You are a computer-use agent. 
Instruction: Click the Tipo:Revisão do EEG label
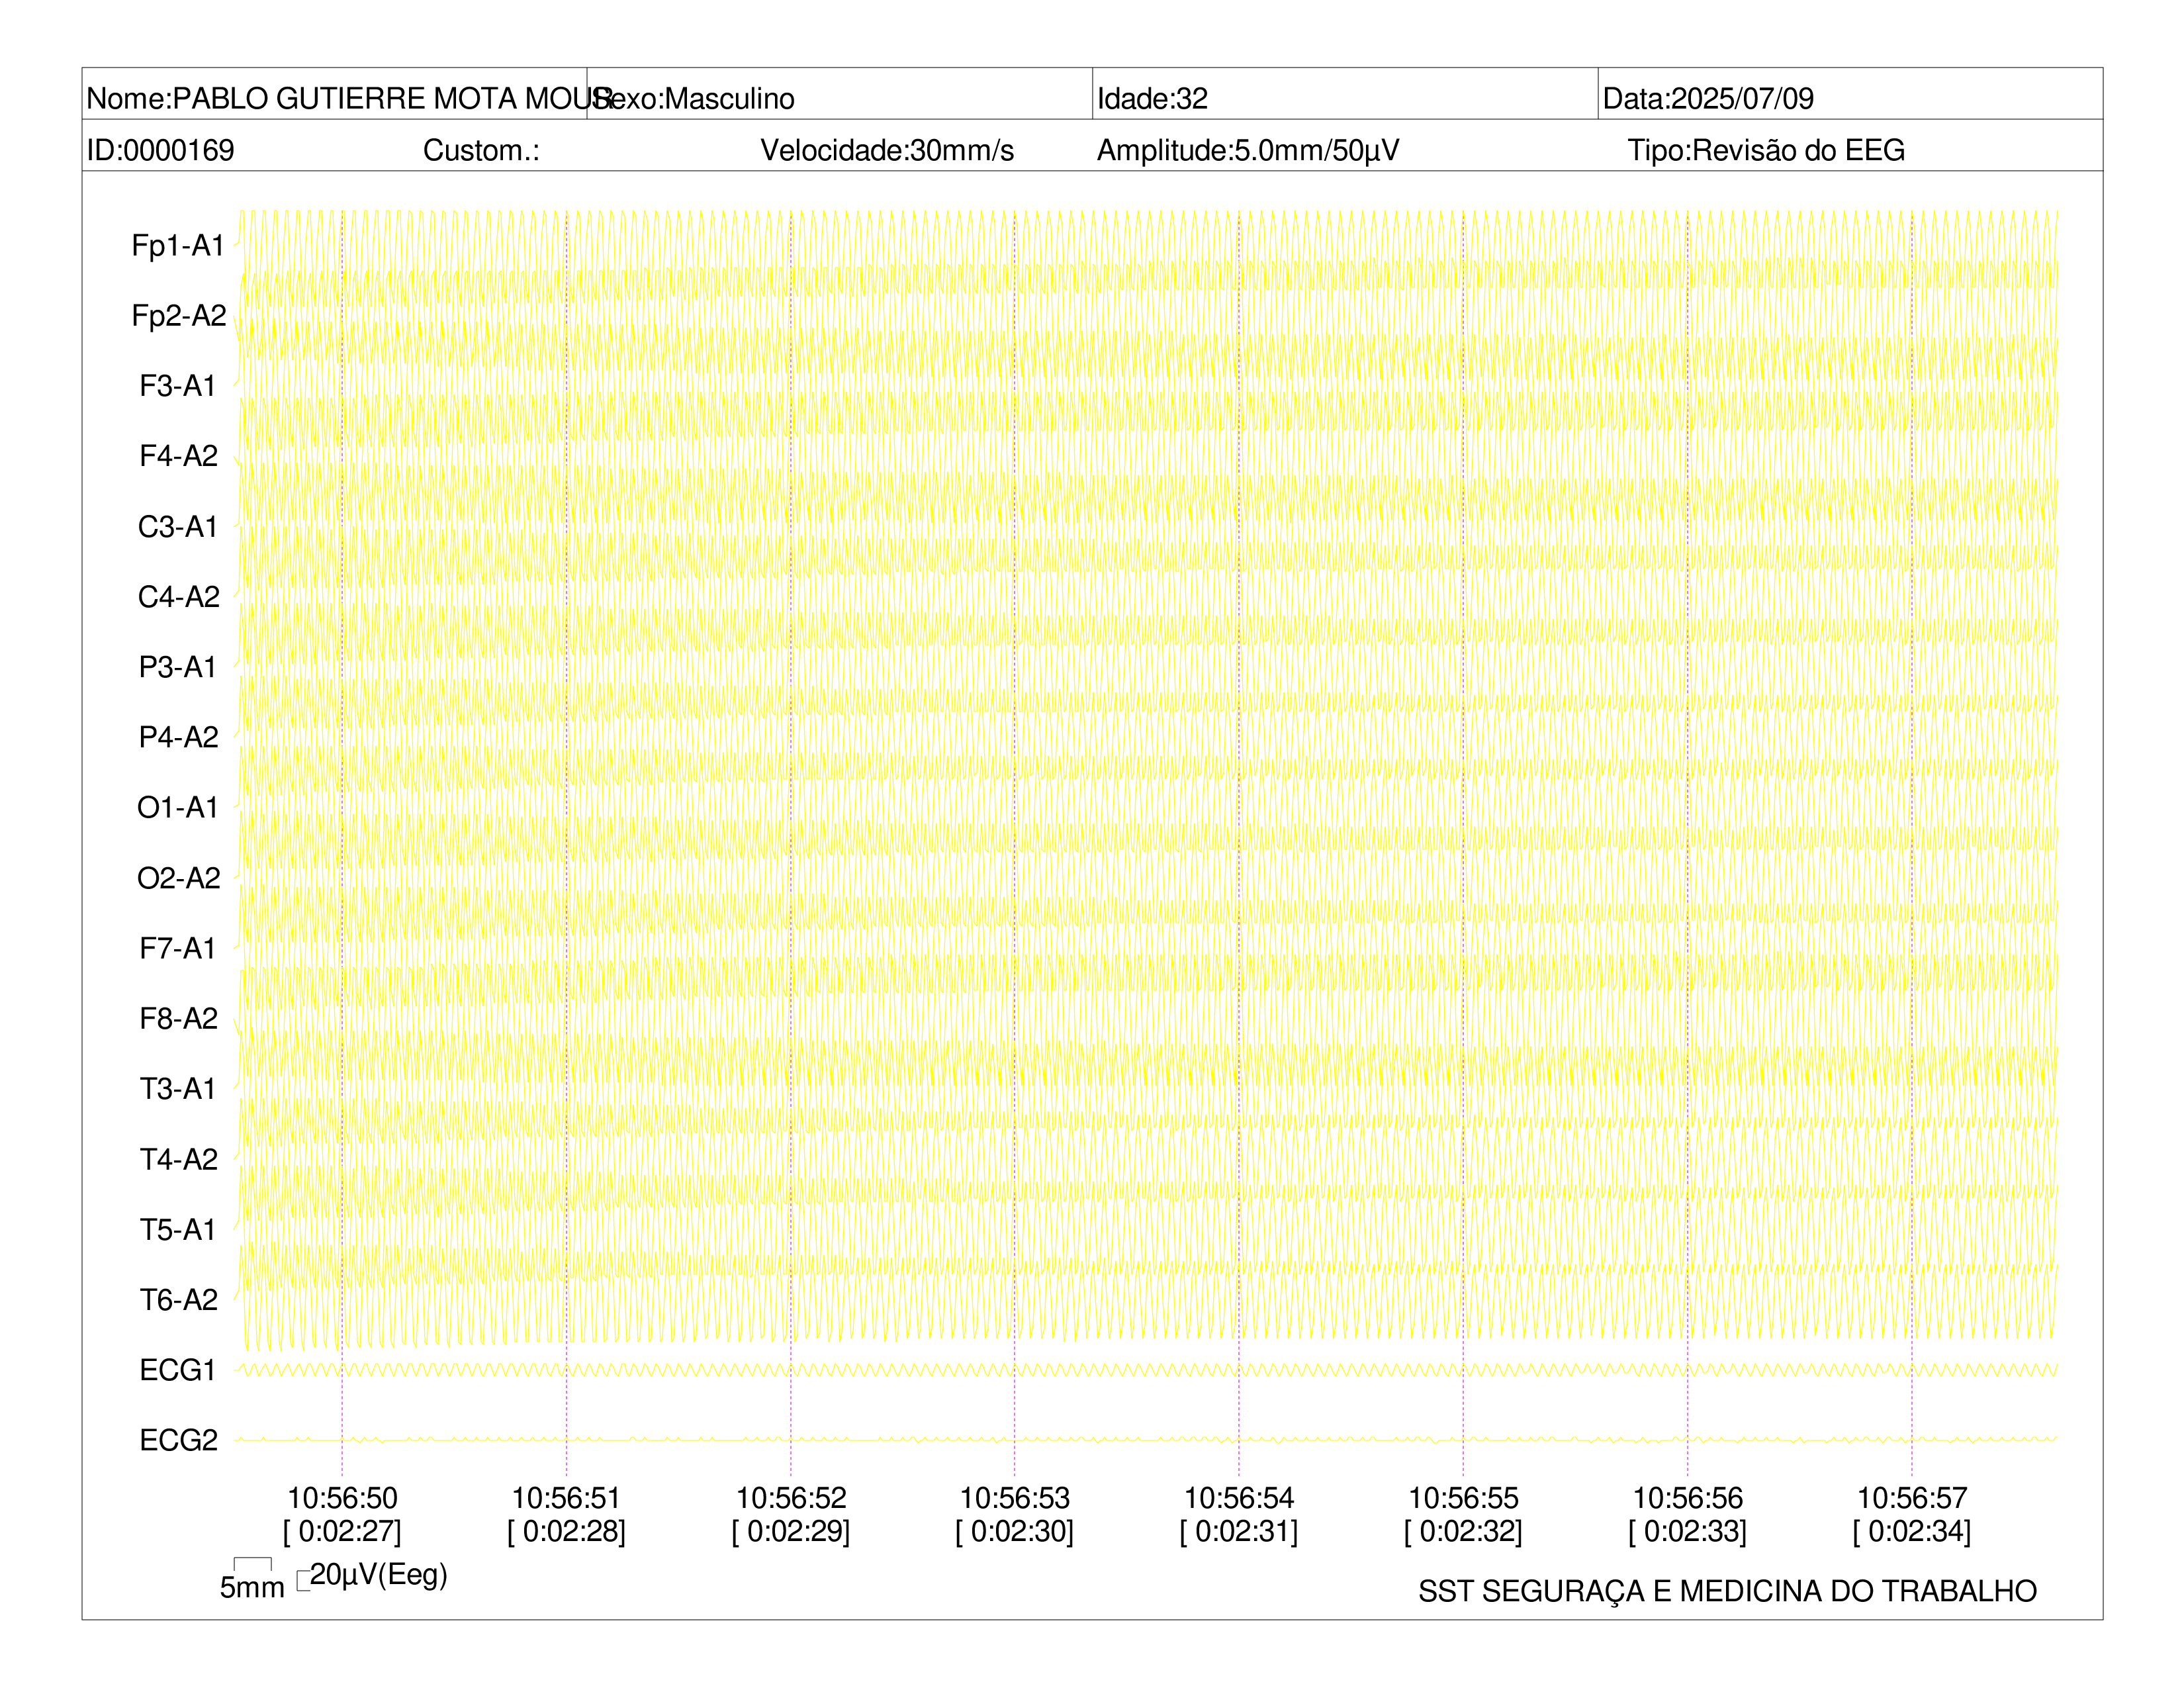[x=1765, y=150]
